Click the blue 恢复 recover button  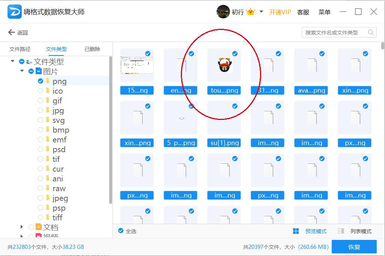(x=354, y=247)
